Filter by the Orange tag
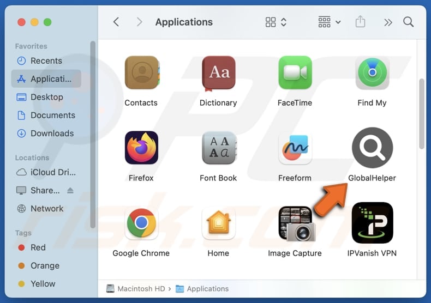The image size is (431, 303). click(46, 266)
